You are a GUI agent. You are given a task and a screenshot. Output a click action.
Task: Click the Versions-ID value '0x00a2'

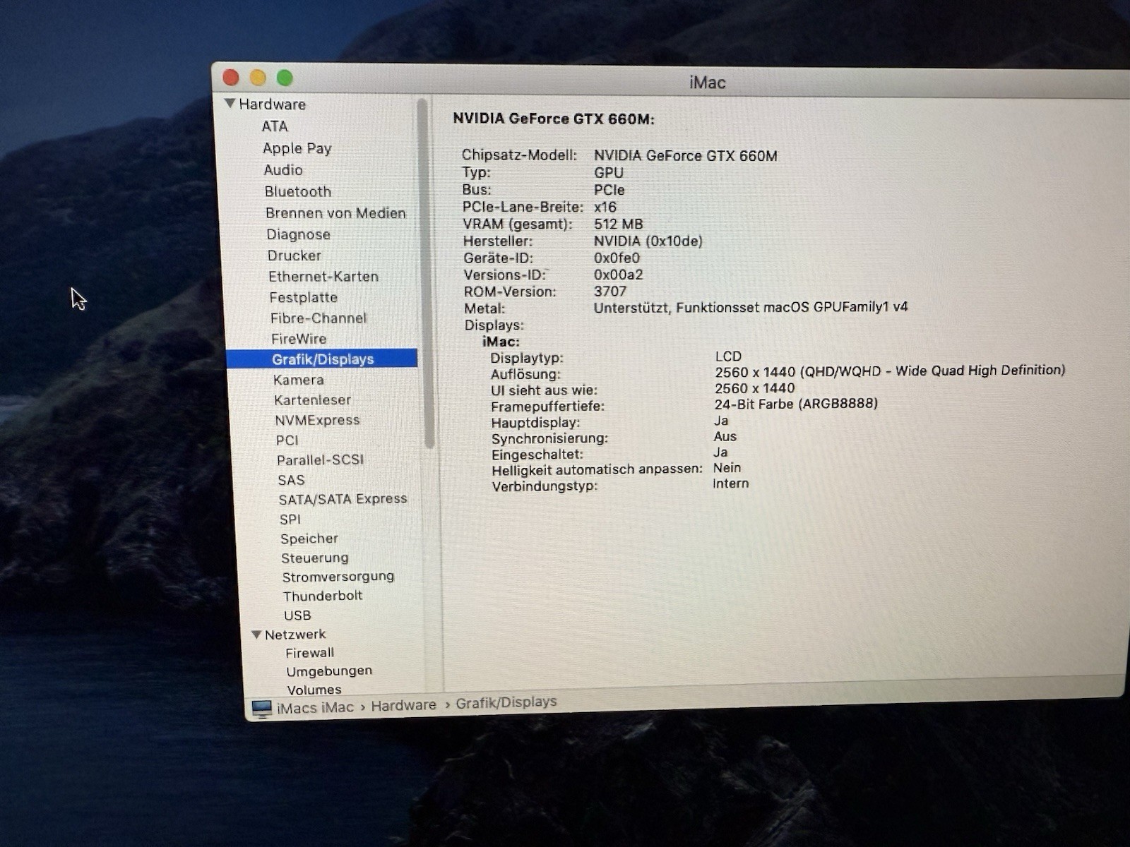click(x=618, y=275)
